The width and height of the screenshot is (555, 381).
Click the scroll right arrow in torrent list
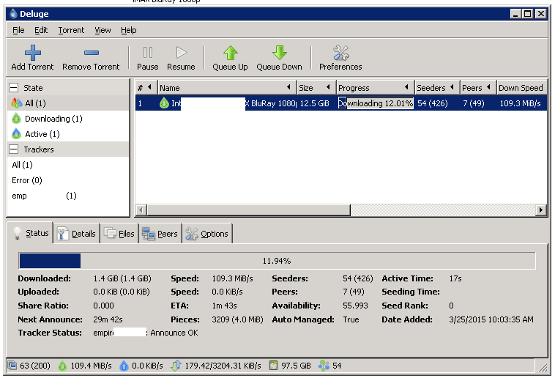(541, 210)
